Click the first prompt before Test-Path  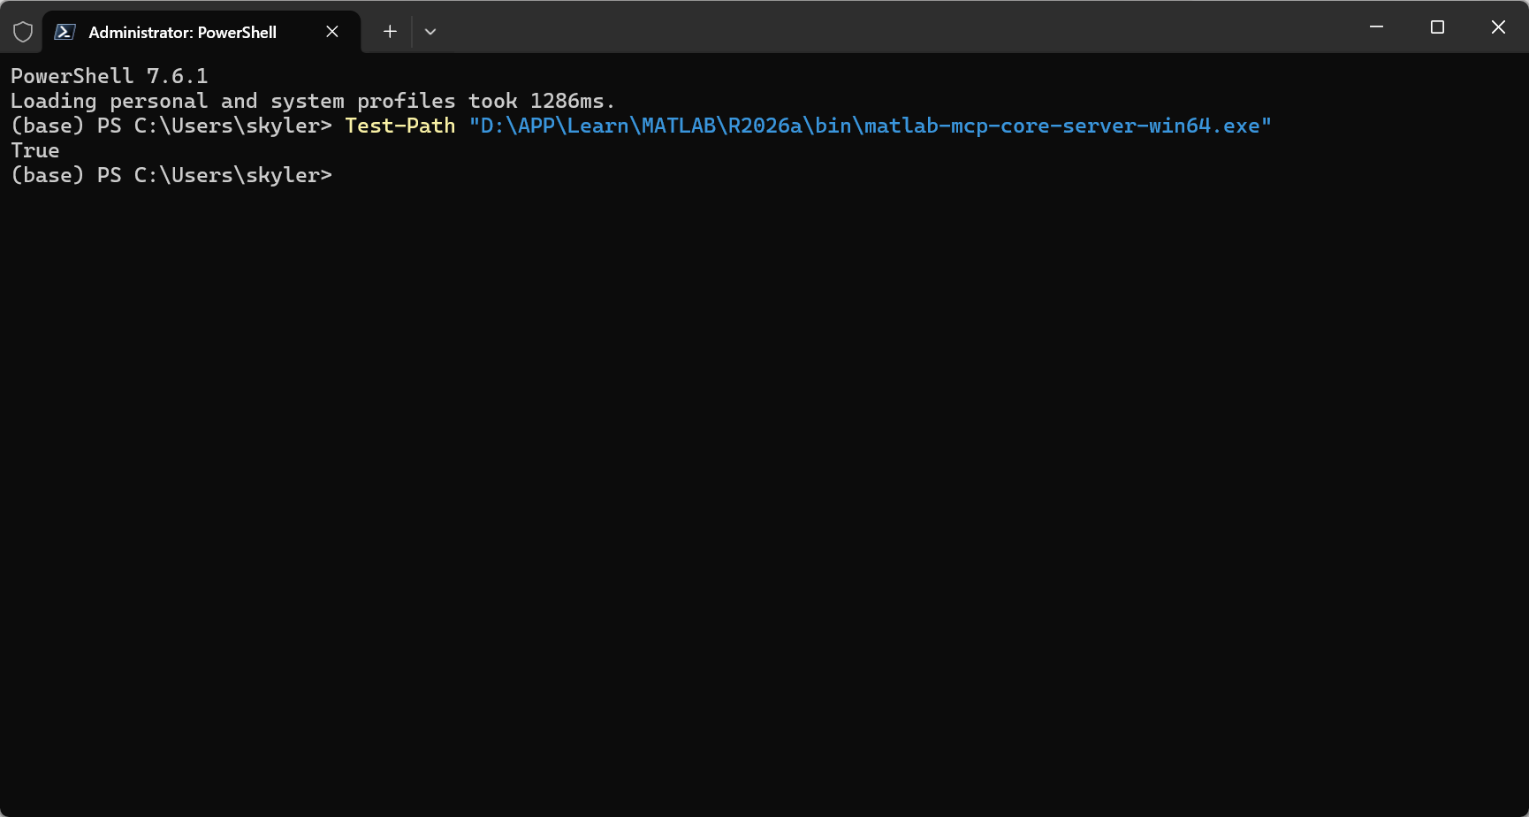point(171,126)
